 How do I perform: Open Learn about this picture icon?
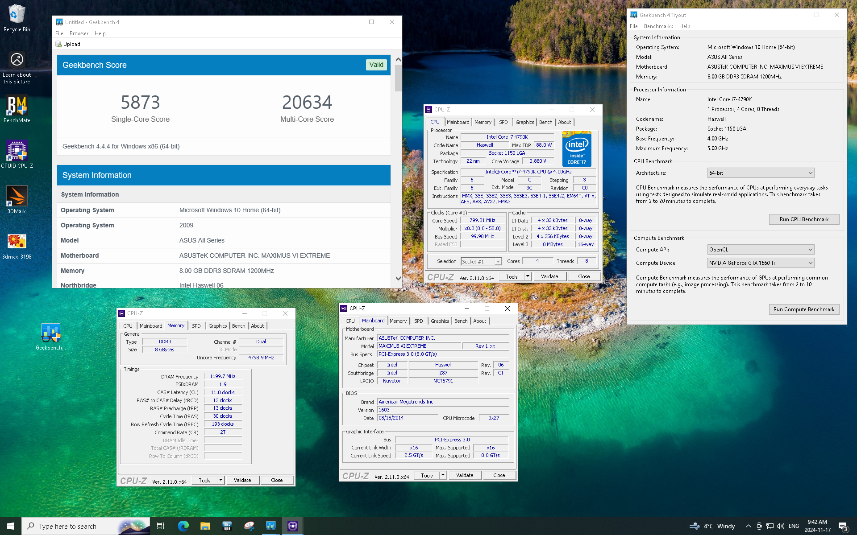[x=17, y=67]
